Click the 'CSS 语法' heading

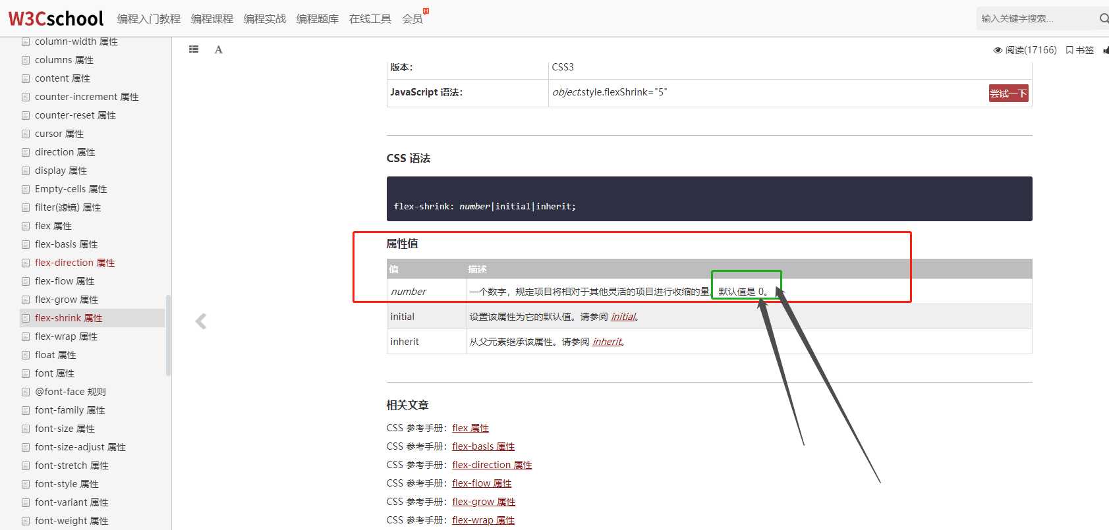coord(409,158)
